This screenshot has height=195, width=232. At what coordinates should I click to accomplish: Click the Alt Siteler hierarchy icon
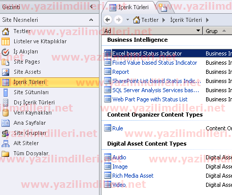(6, 144)
